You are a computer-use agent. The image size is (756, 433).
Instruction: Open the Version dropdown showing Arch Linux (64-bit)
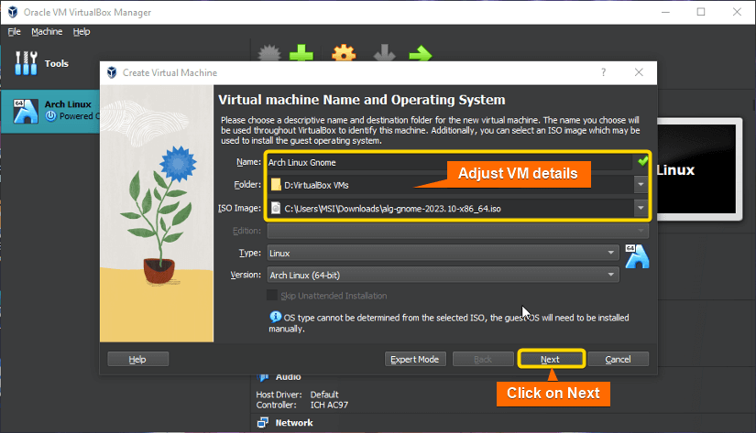click(443, 275)
